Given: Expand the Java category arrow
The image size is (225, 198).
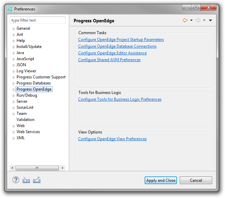Looking at the screenshot, I should [14, 53].
